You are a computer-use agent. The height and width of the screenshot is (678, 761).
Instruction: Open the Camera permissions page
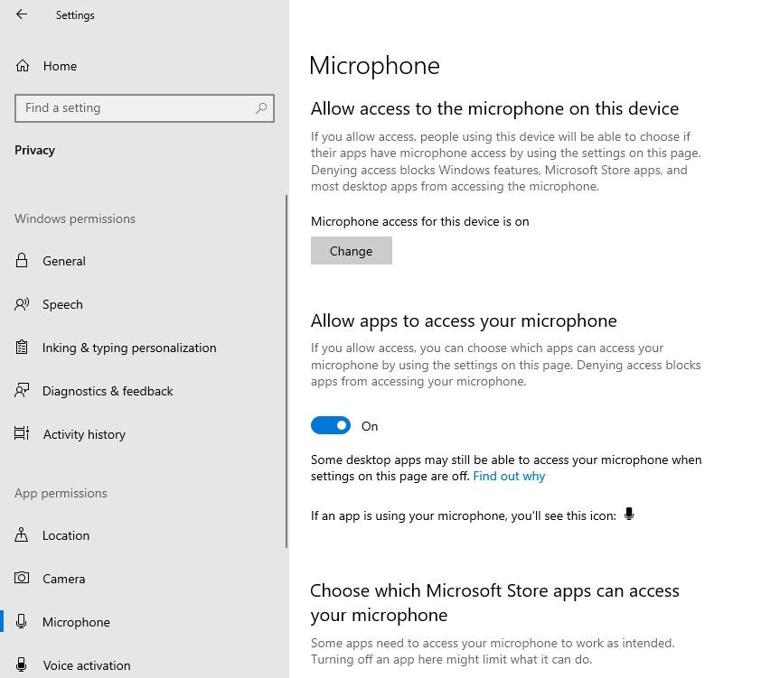pyautogui.click(x=63, y=579)
